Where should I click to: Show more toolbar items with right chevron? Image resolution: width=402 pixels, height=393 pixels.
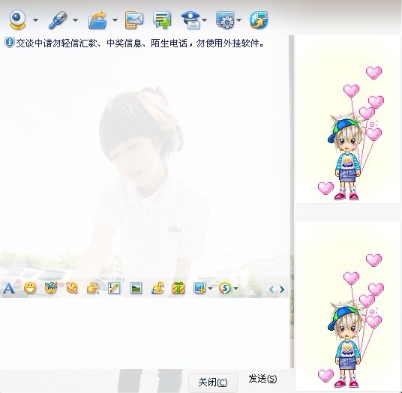(x=282, y=289)
